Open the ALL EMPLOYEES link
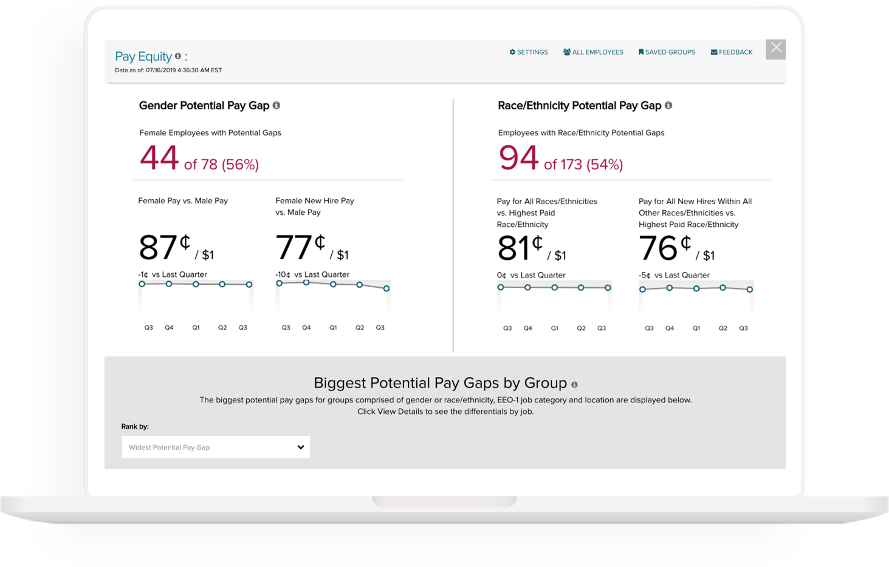The image size is (889, 567). coord(593,52)
